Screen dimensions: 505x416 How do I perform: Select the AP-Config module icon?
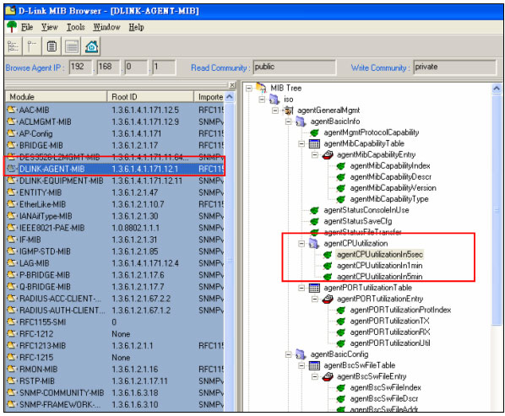click(x=12, y=133)
